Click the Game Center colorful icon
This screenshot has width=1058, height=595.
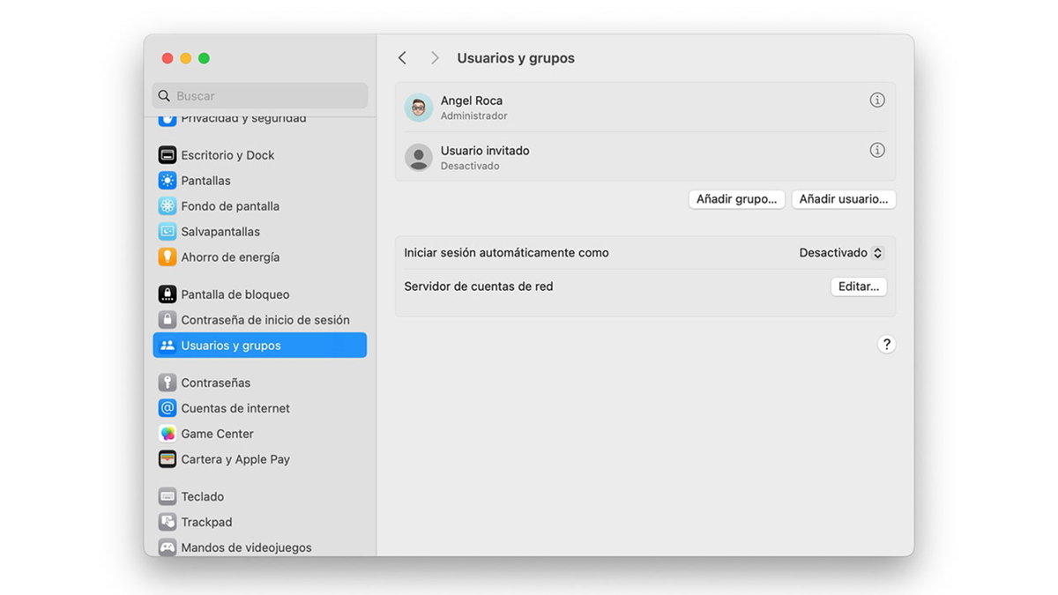168,434
